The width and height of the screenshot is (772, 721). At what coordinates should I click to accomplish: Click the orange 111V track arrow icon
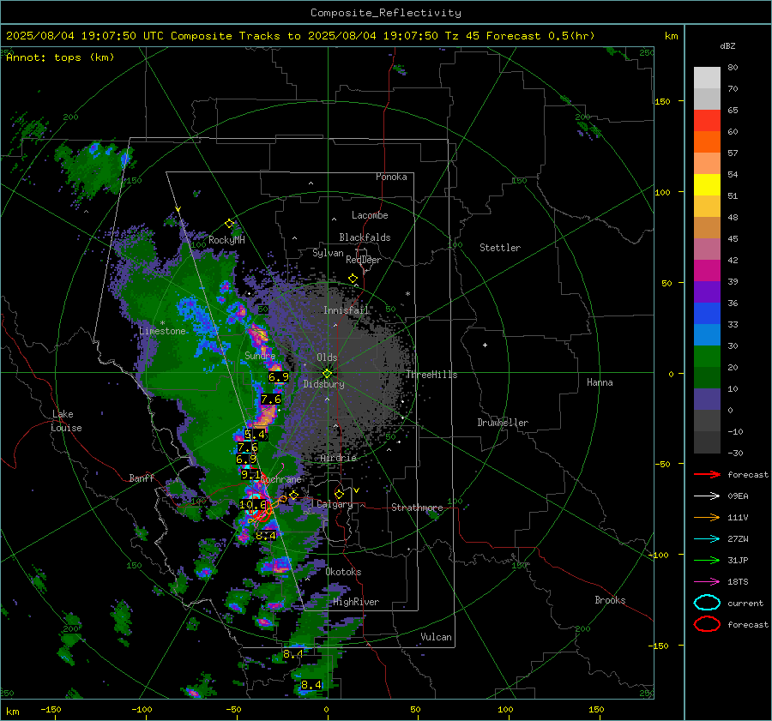point(707,517)
